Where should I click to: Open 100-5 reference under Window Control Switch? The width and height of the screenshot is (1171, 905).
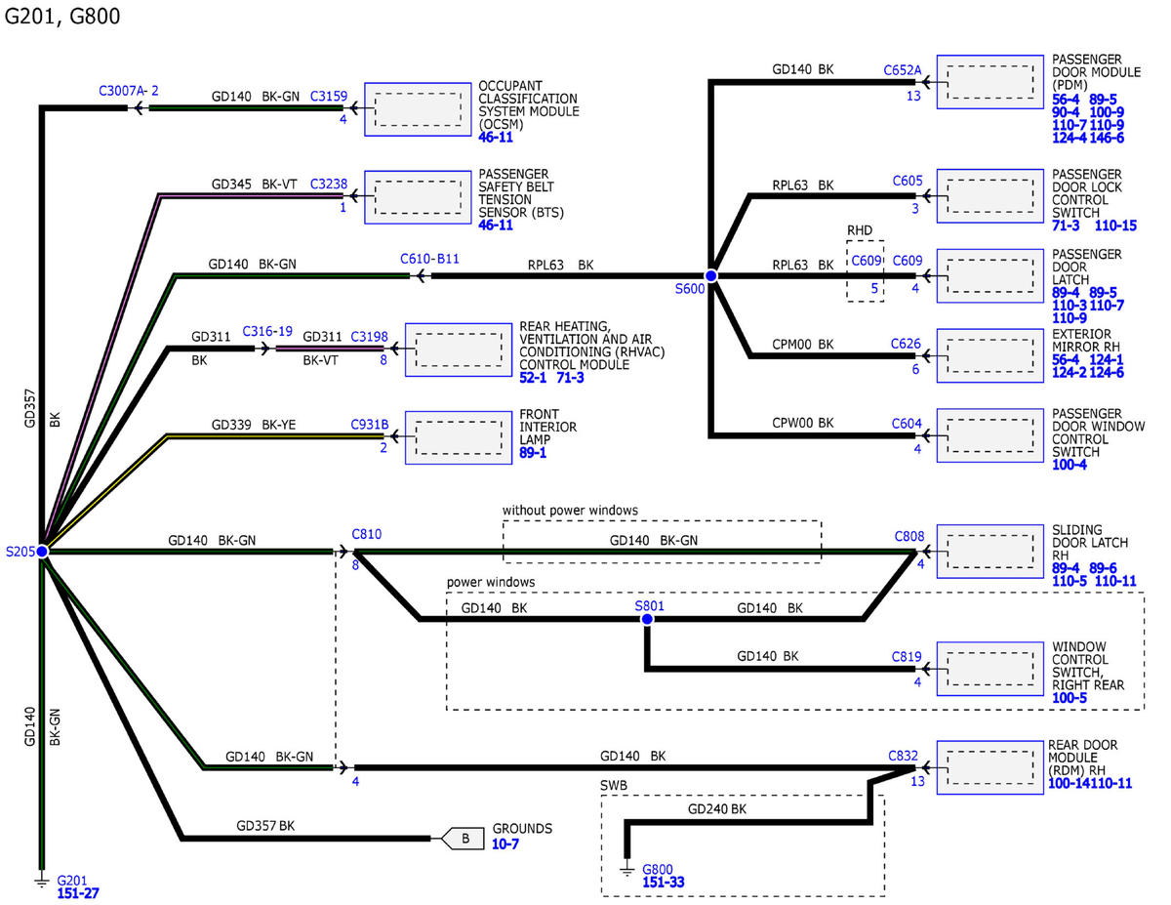1068,698
